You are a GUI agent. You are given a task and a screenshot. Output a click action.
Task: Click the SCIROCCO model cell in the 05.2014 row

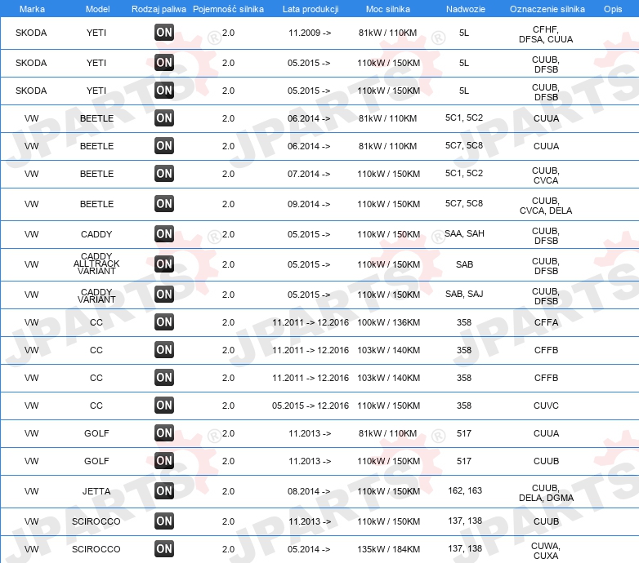point(96,550)
